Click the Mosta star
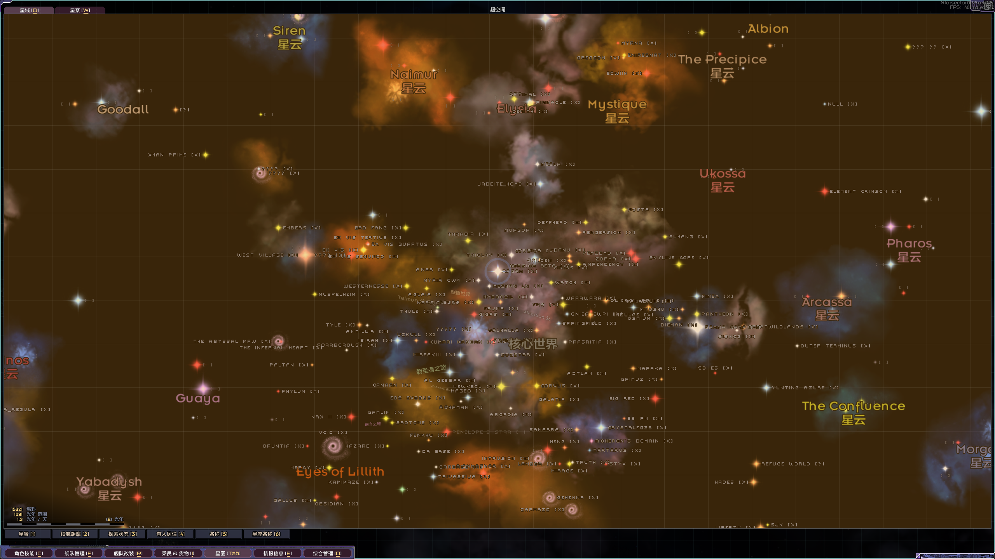The width and height of the screenshot is (995, 559). click(x=624, y=210)
